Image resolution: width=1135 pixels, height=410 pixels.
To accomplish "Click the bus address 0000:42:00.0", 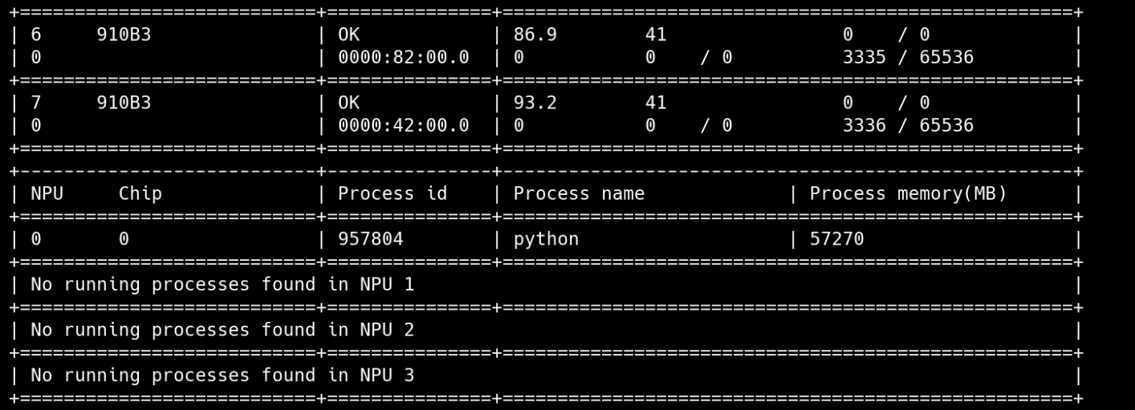I will click(x=403, y=126).
